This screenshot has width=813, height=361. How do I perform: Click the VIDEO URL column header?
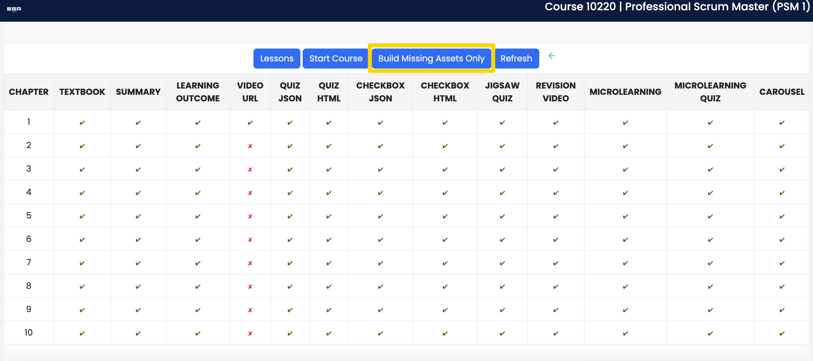coord(250,92)
